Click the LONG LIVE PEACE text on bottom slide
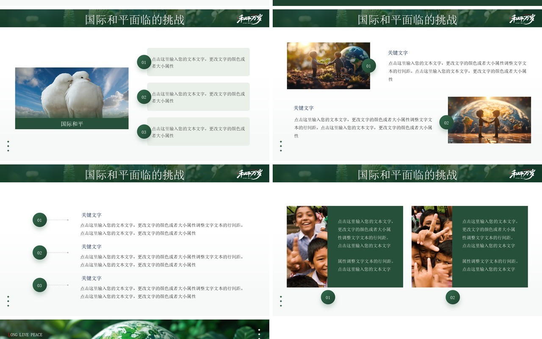 25,335
